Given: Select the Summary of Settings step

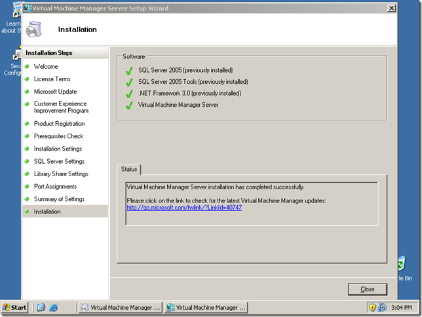Looking at the screenshot, I should click(59, 199).
